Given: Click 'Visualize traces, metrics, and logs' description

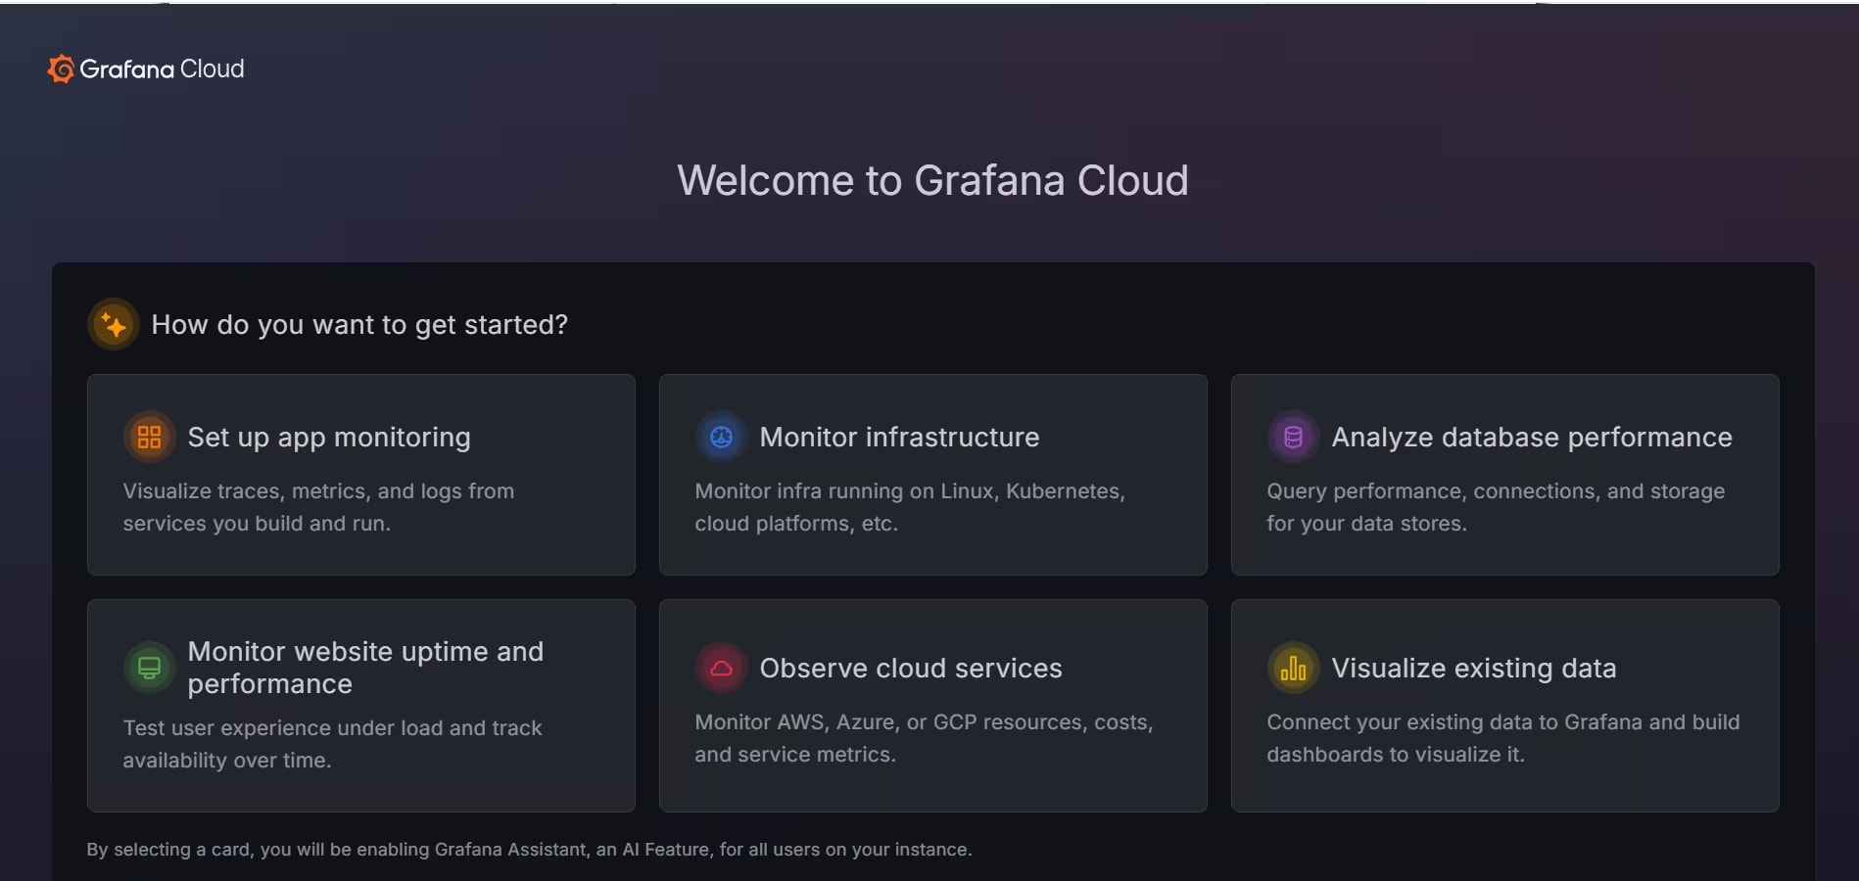Looking at the screenshot, I should (318, 507).
